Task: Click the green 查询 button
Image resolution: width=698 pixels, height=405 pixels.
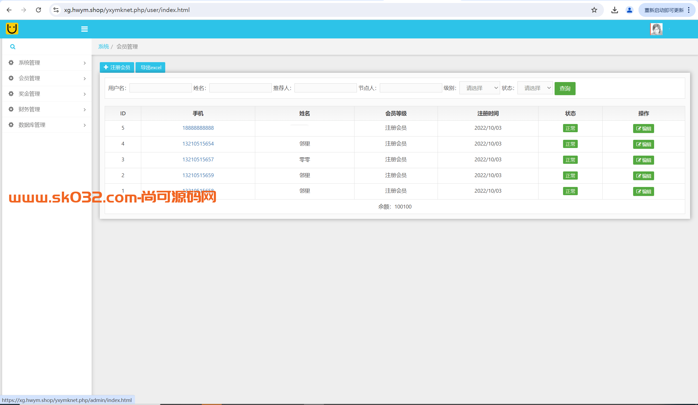Action: click(x=565, y=89)
